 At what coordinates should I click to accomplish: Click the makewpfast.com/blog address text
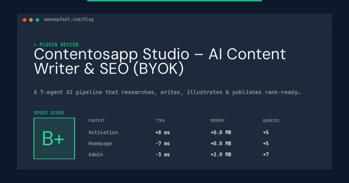(69, 19)
